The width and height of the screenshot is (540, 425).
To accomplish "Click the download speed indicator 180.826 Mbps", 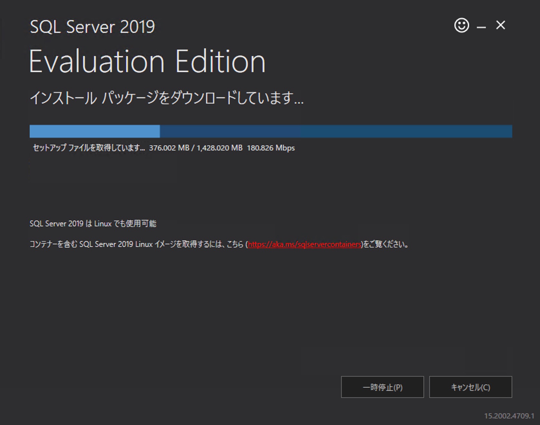I will pyautogui.click(x=271, y=148).
